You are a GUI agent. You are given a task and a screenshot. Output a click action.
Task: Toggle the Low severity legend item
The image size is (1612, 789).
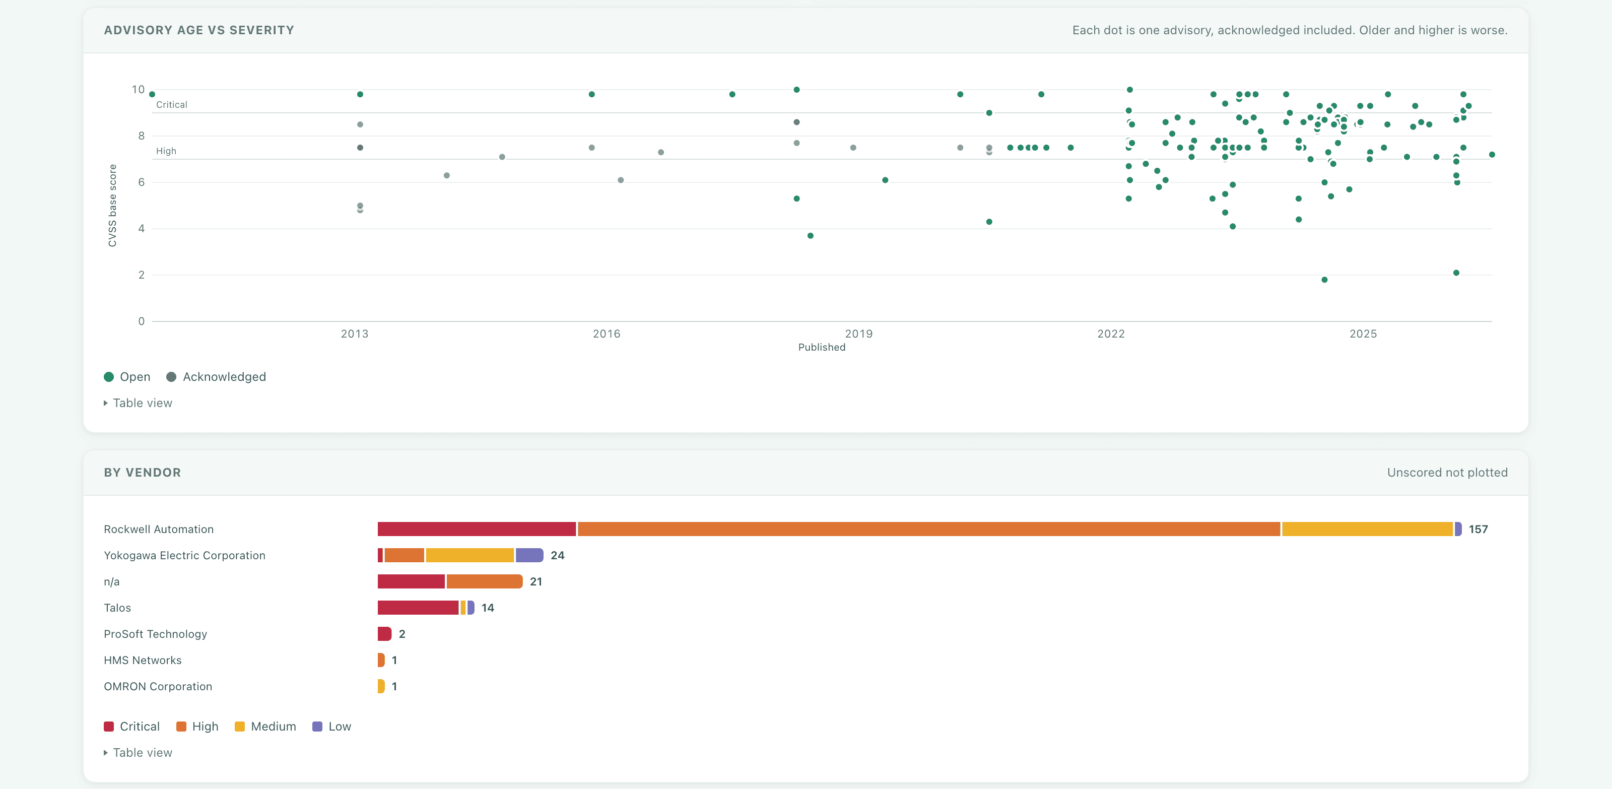(331, 727)
